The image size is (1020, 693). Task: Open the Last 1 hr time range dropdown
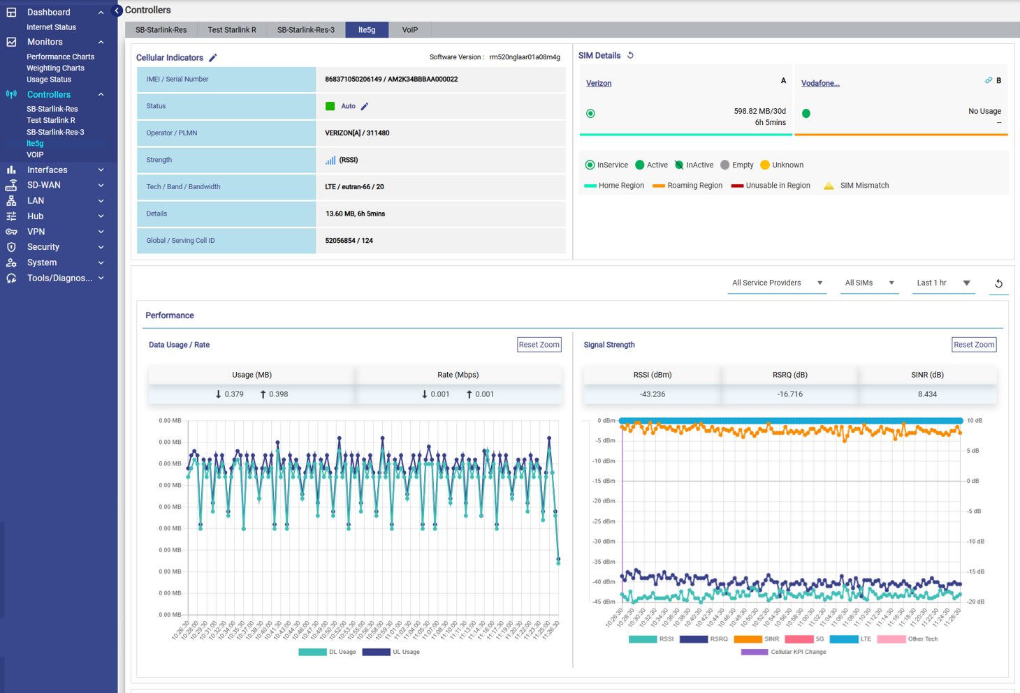pyautogui.click(x=942, y=283)
